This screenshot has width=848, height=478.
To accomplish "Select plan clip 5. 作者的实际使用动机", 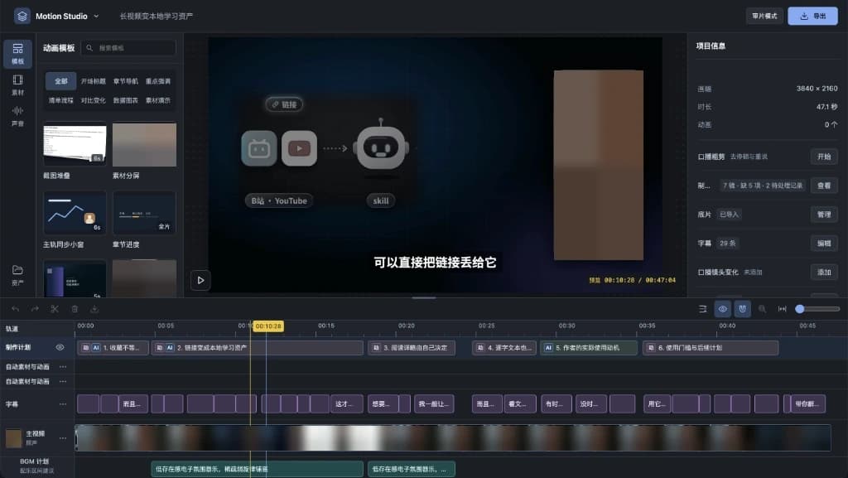I will (589, 348).
